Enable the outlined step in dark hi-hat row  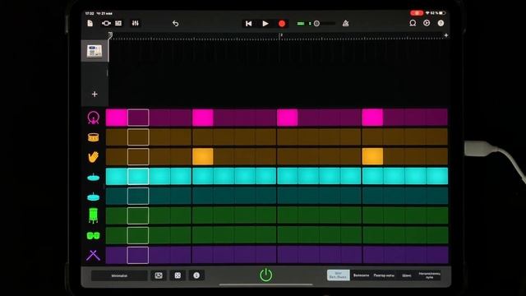138,196
